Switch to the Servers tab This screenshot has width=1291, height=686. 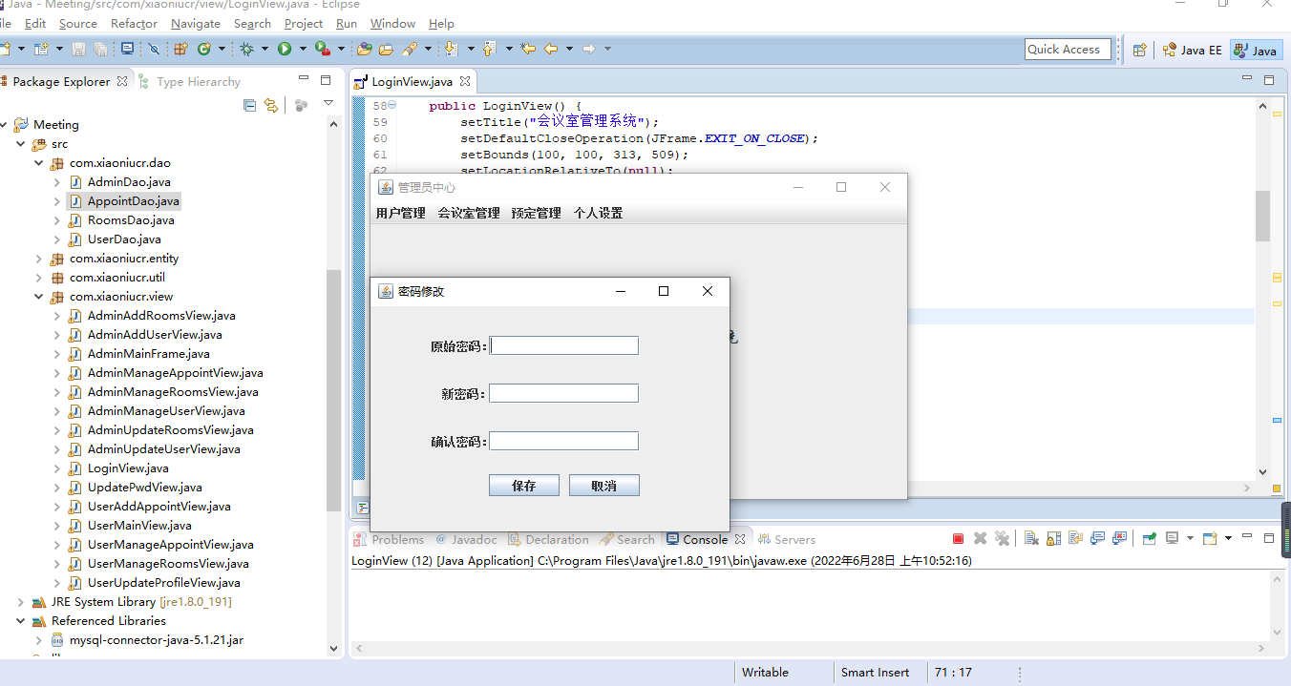click(787, 539)
